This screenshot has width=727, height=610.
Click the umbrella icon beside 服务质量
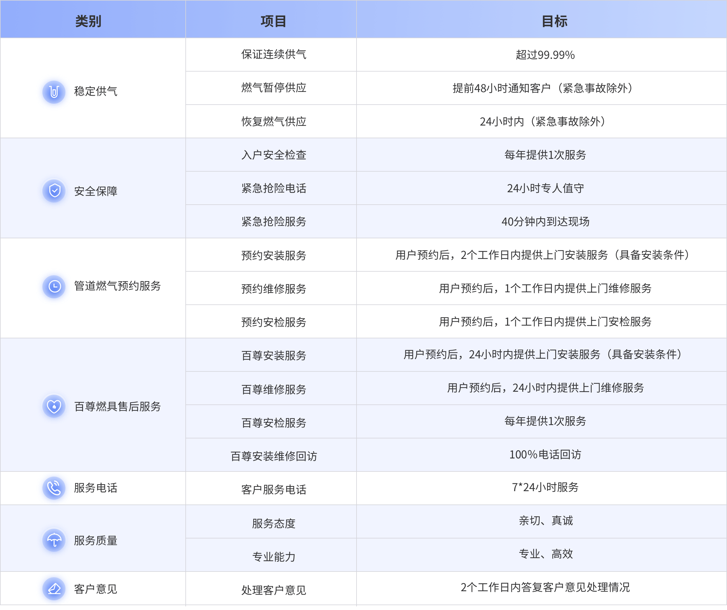click(54, 540)
